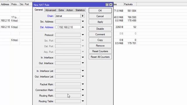Select row with 766 550 packets
Viewport: 187px width, 105px height.
[x=132, y=17]
